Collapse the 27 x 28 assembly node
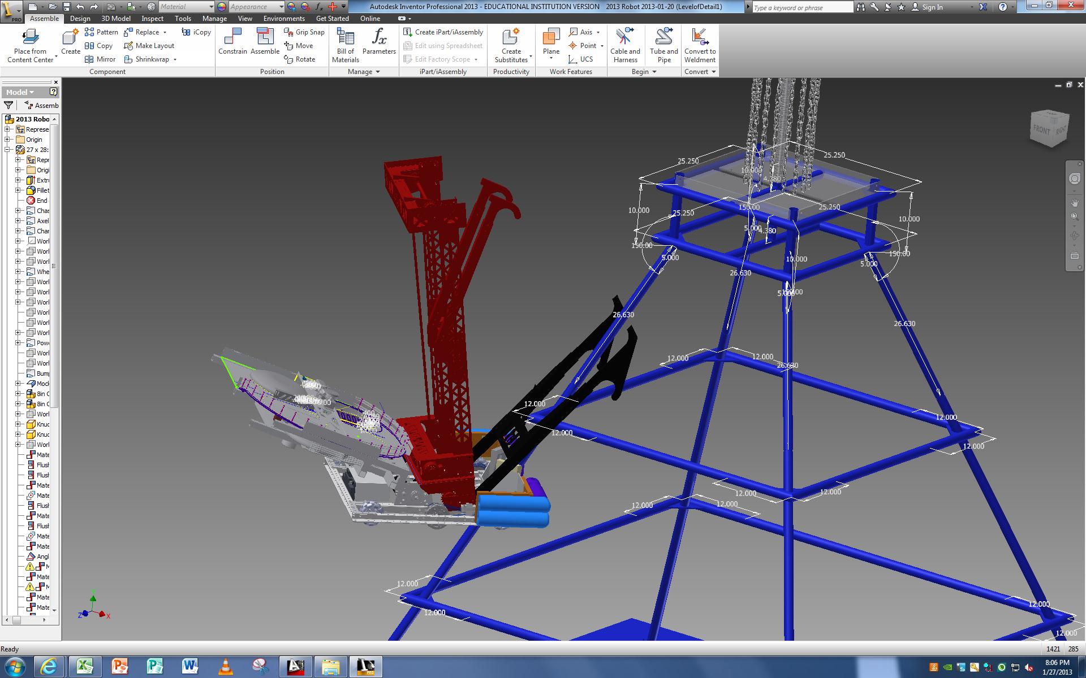 pos(8,150)
